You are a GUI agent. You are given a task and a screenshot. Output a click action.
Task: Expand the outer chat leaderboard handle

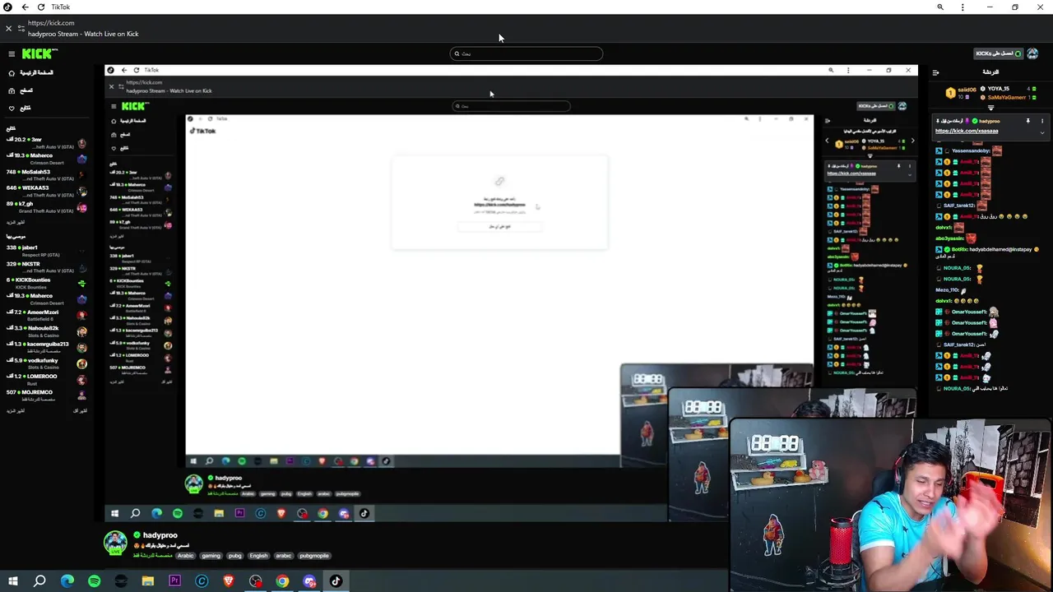[x=990, y=108]
